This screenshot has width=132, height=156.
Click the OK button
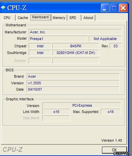(114, 150)
